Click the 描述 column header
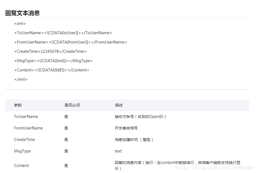 119,105
